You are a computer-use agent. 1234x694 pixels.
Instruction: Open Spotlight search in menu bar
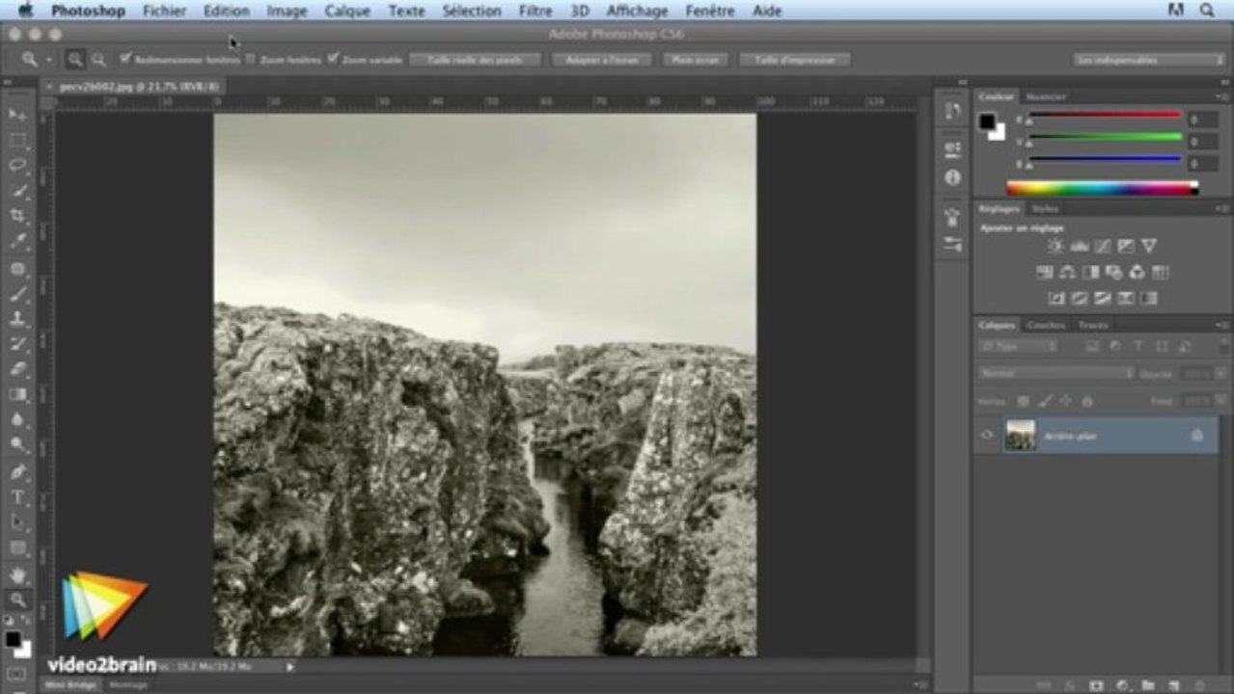(1207, 11)
